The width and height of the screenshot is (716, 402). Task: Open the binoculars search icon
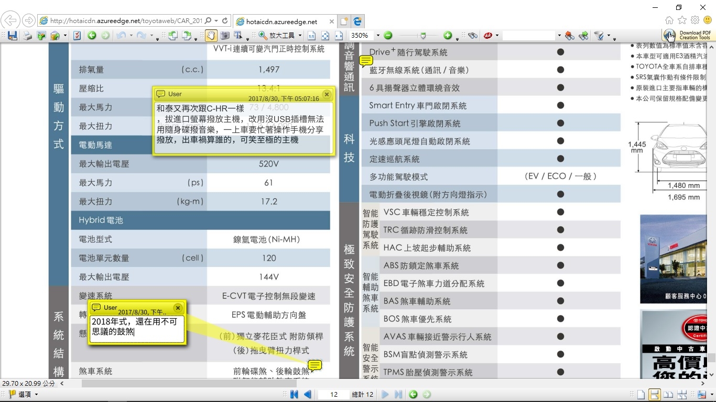point(473,36)
